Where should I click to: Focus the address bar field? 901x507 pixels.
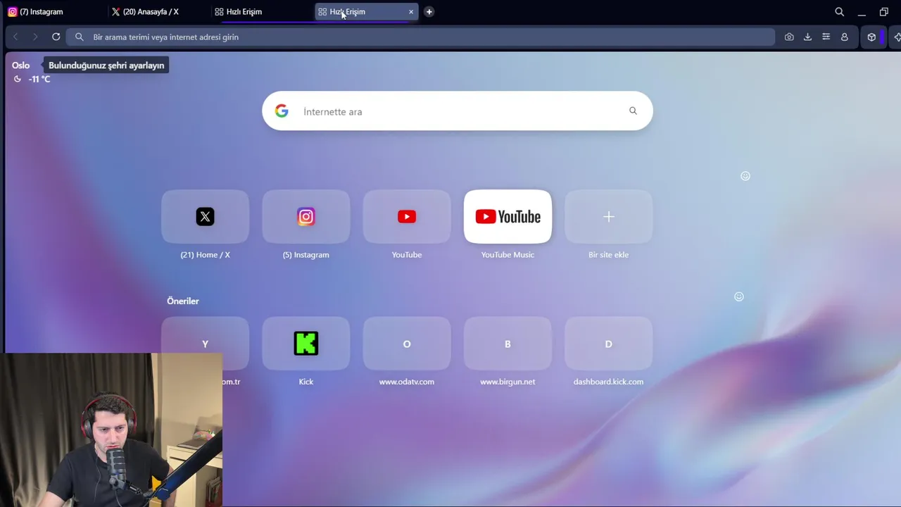pos(421,37)
